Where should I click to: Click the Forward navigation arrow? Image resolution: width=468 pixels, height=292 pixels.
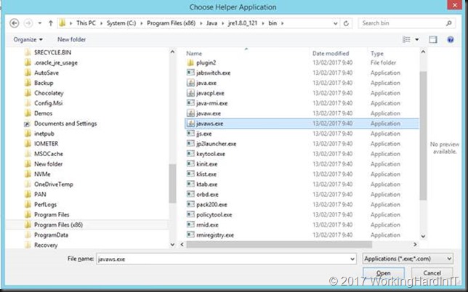[x=28, y=23]
